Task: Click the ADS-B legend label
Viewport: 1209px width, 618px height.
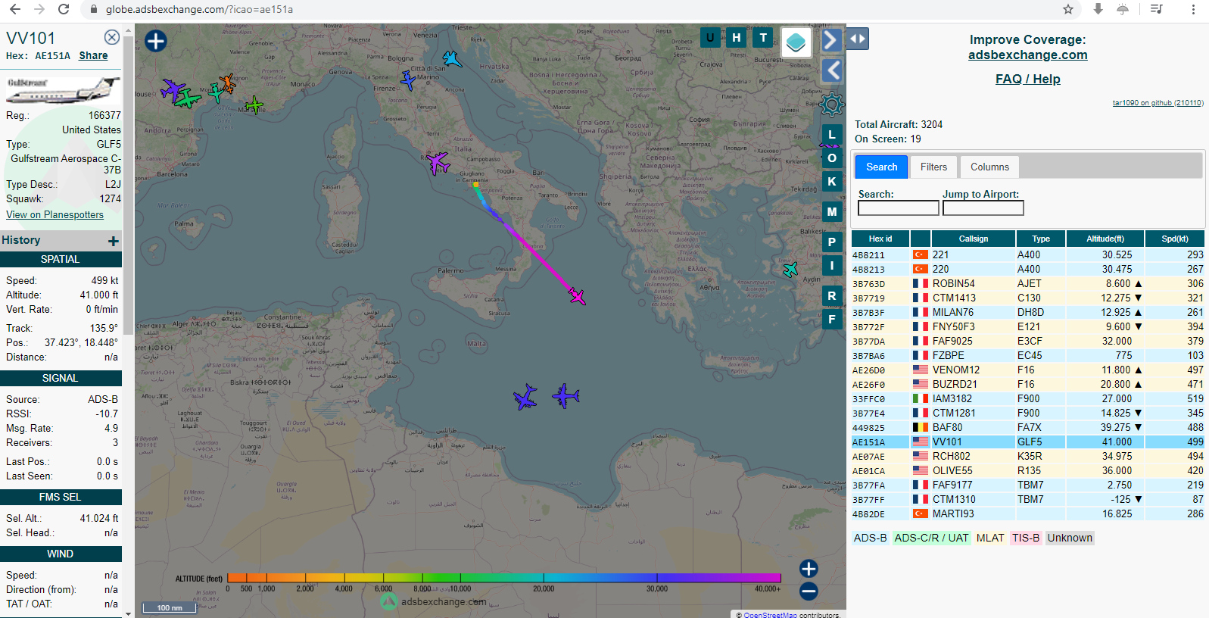Action: [x=870, y=538]
